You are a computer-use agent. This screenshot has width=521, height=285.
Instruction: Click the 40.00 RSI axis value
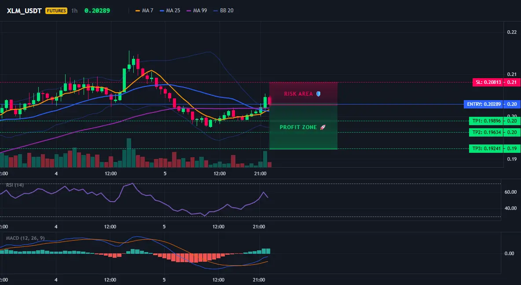click(x=511, y=208)
